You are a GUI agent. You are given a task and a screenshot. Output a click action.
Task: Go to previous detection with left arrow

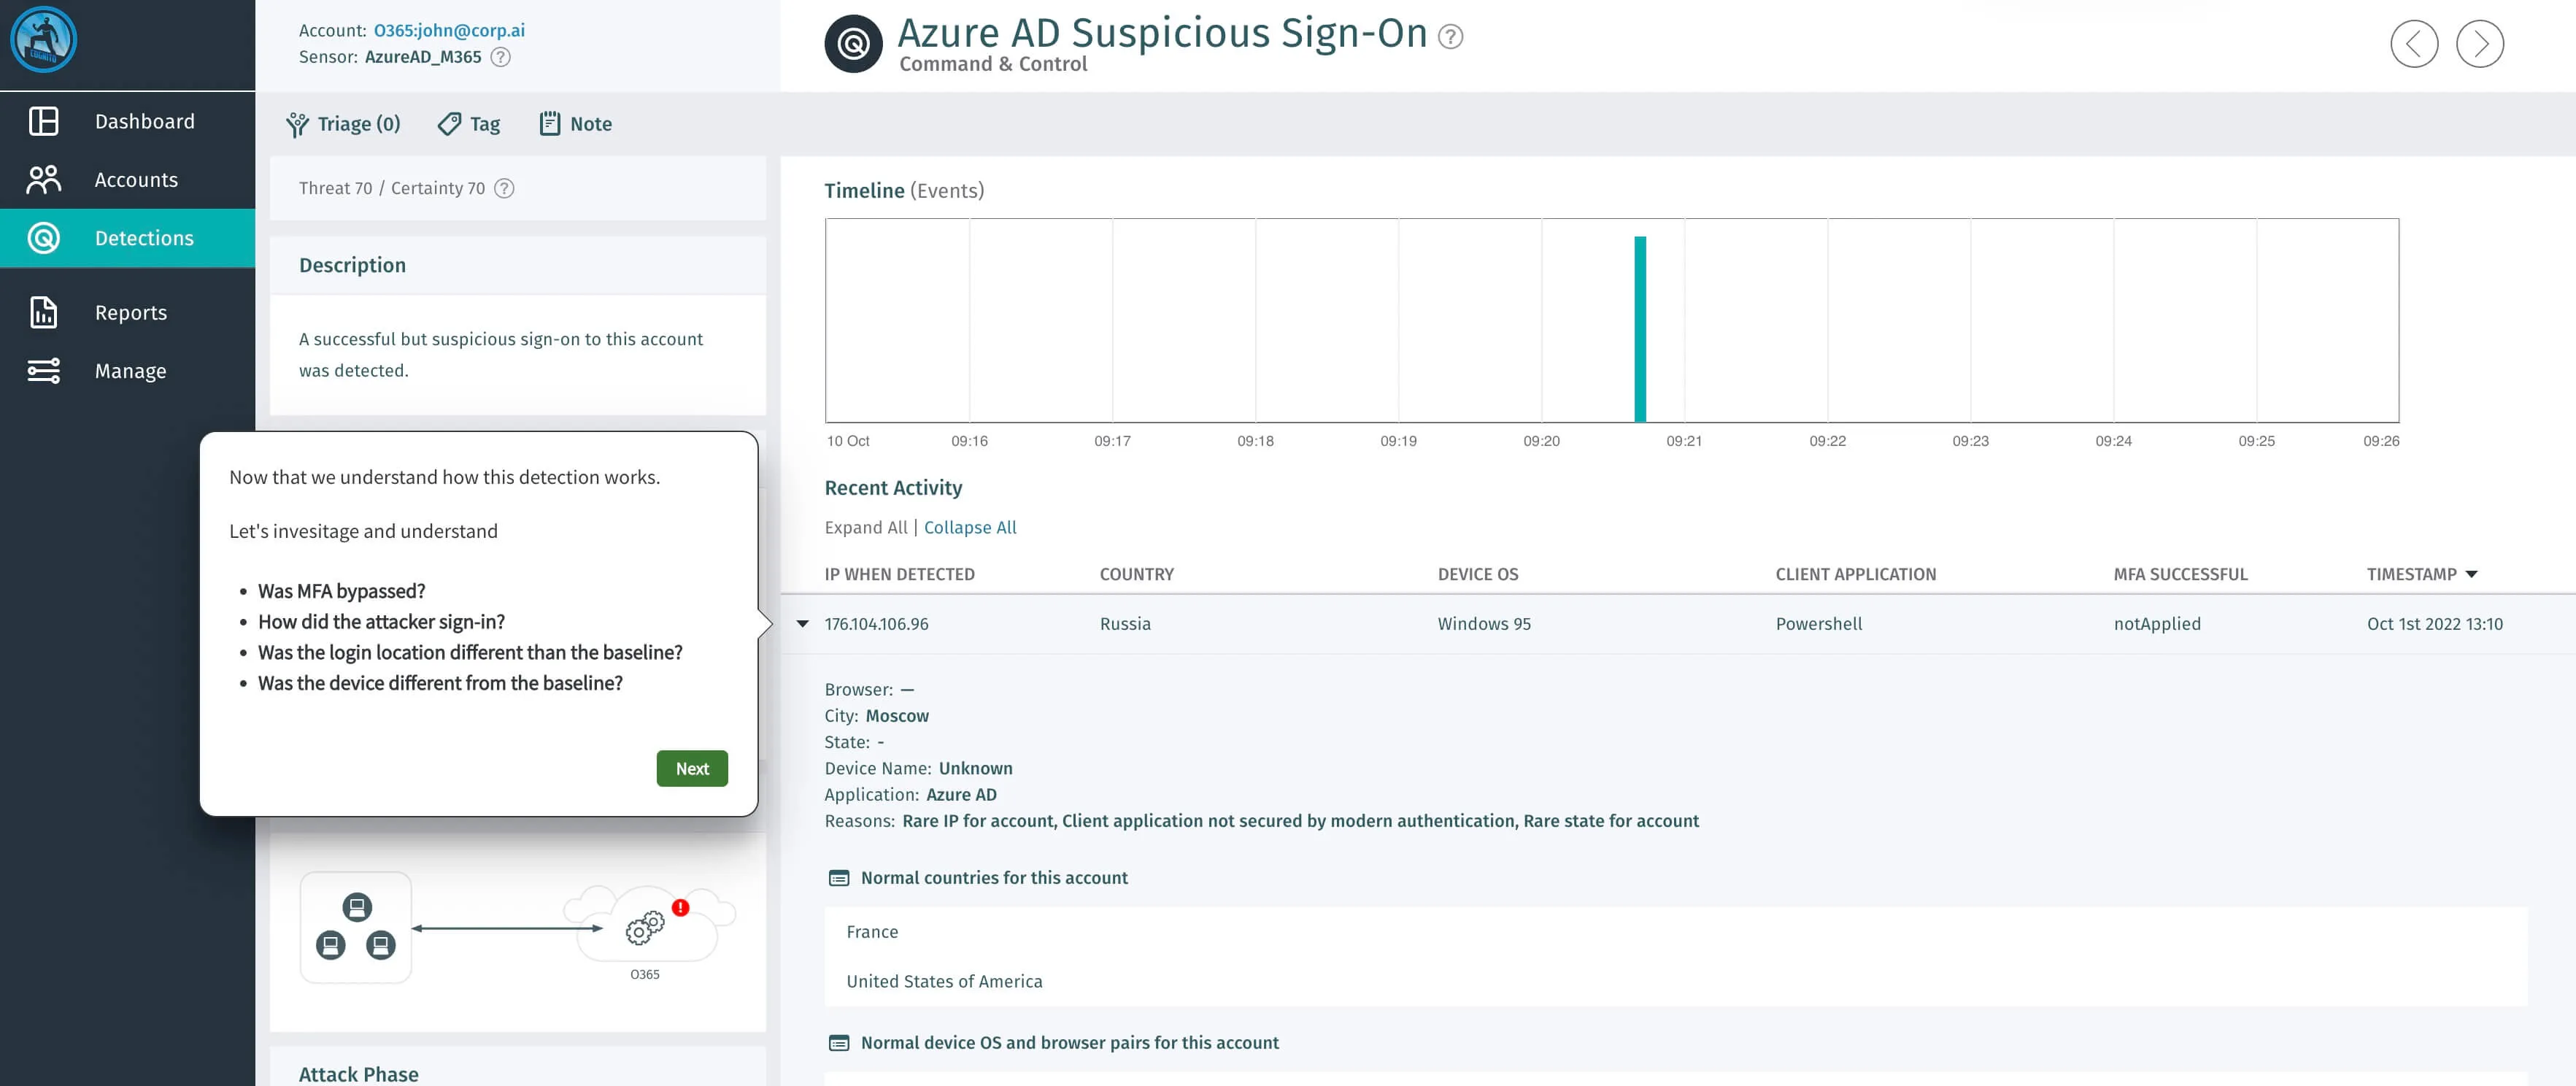click(2413, 44)
